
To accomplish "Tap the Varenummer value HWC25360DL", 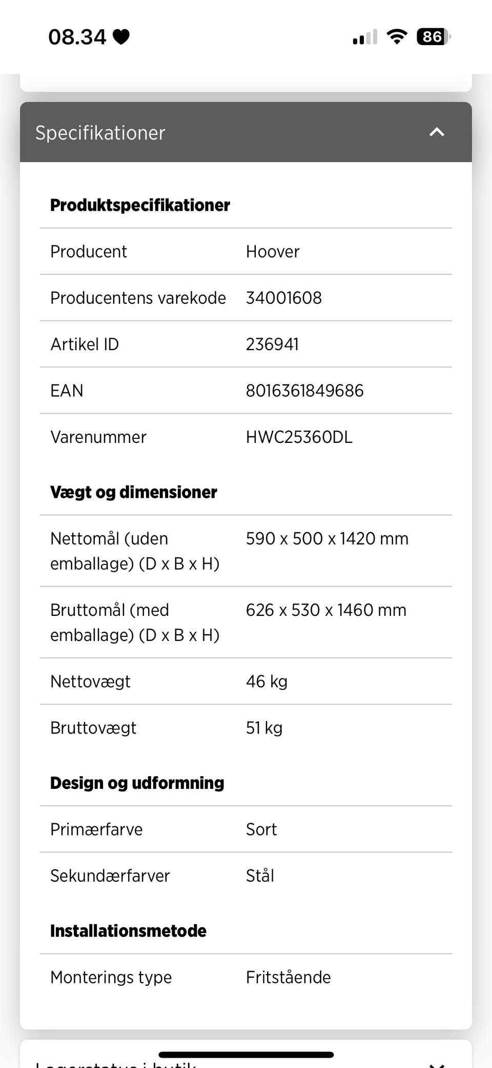I will (299, 437).
